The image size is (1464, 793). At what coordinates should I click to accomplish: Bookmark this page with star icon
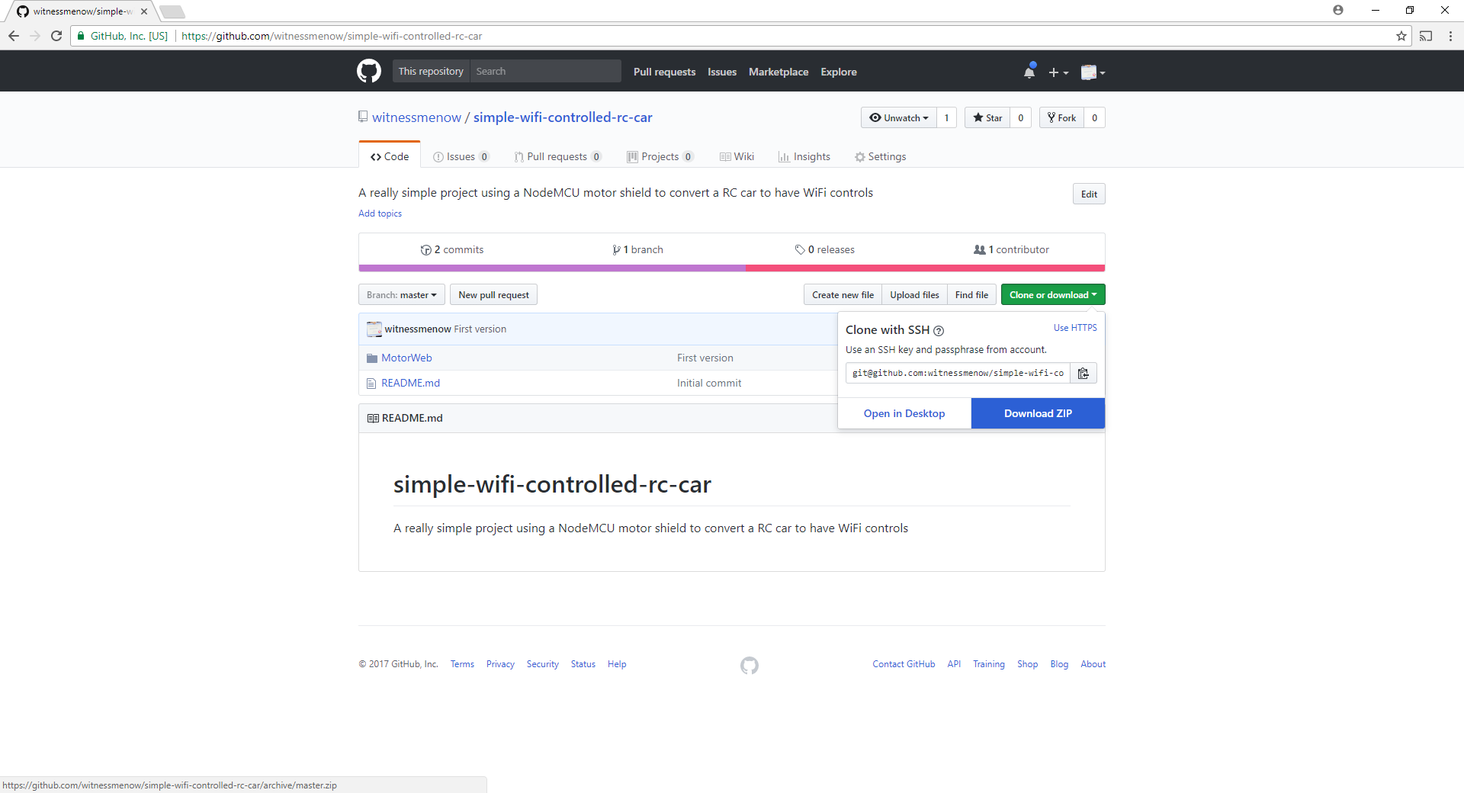[1401, 36]
